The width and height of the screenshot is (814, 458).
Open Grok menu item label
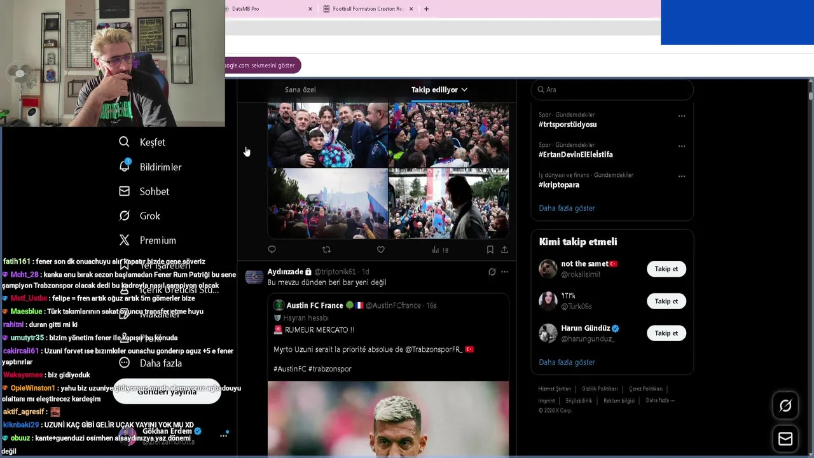(x=150, y=216)
